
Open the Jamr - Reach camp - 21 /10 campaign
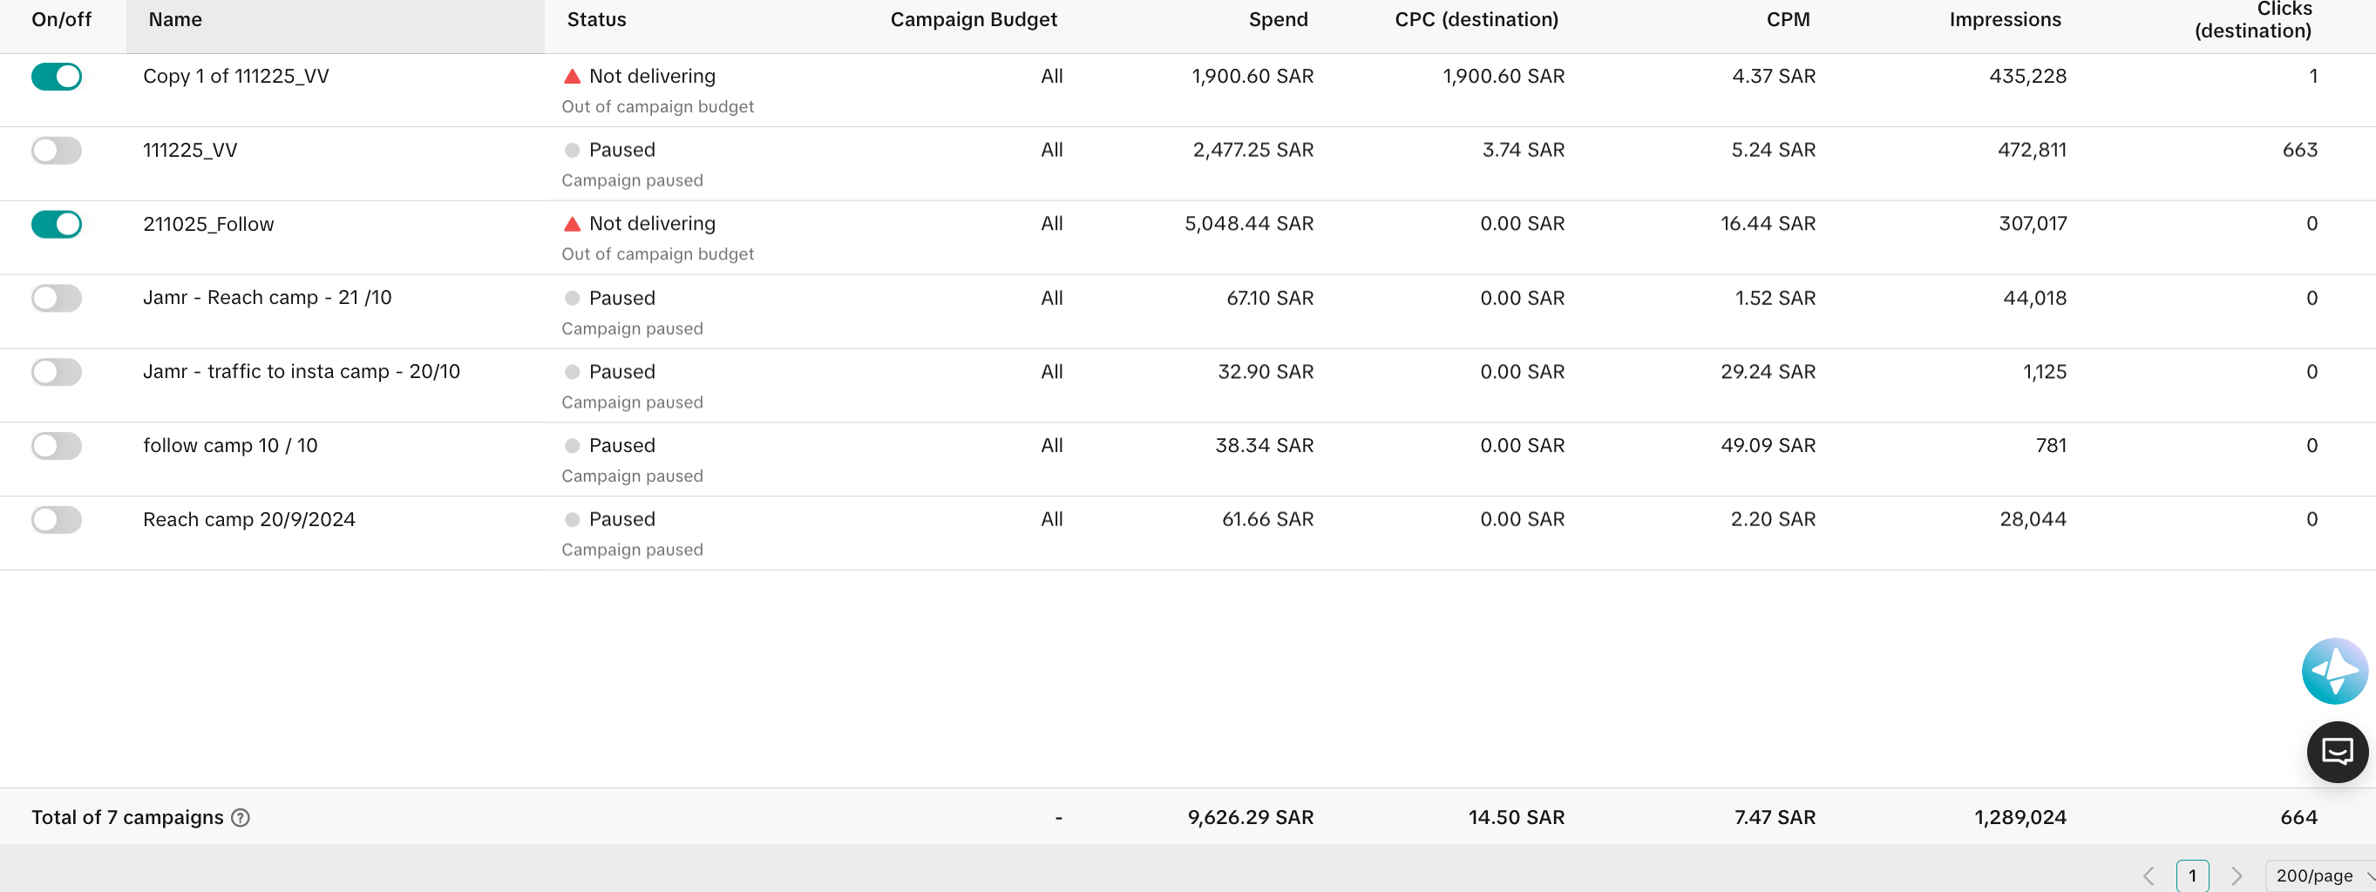(268, 298)
